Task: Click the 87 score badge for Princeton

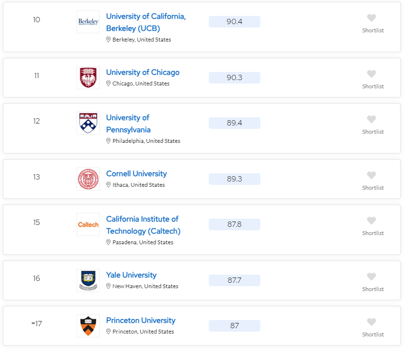Action: [x=234, y=325]
